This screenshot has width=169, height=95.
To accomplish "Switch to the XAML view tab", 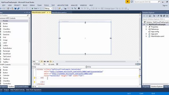I will coord(51,64).
